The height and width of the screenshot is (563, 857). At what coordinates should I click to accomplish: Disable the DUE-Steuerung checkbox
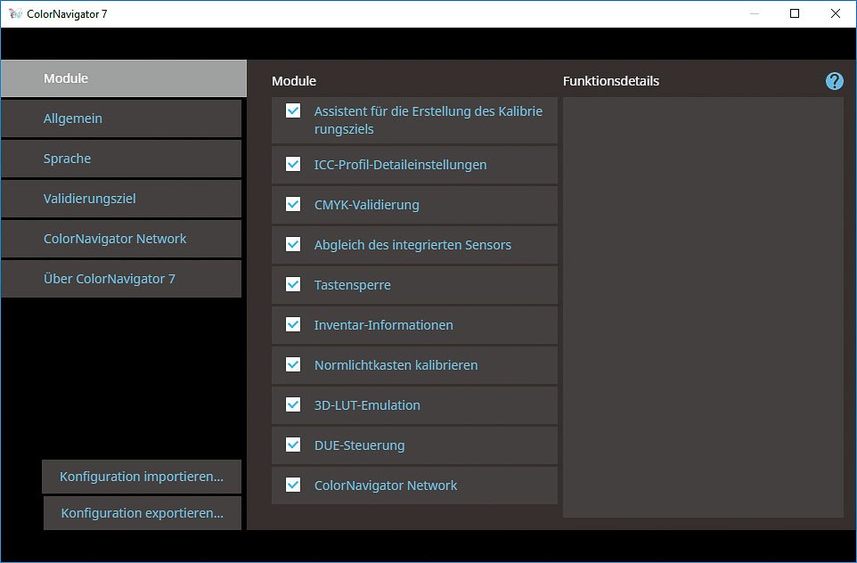pos(293,445)
